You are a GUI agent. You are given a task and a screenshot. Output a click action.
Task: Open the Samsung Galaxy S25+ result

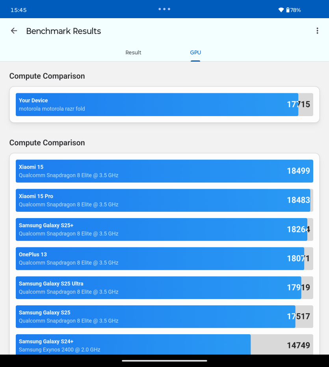[x=164, y=230]
